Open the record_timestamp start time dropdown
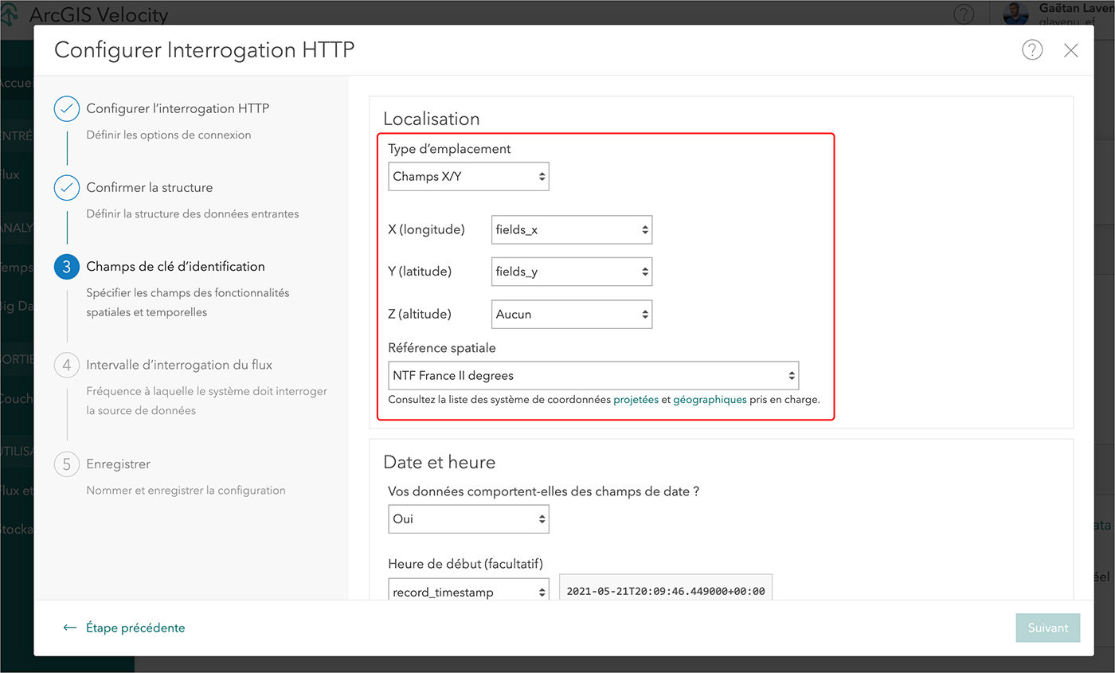Screen dimensions: 1115x673 [x=468, y=592]
